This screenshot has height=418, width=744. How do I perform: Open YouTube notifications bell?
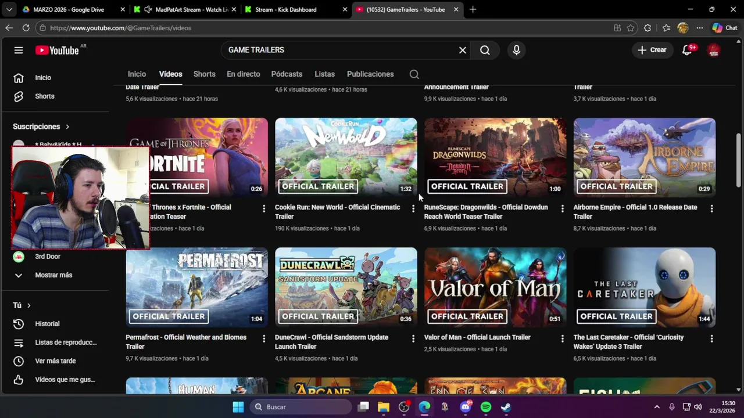pyautogui.click(x=687, y=50)
